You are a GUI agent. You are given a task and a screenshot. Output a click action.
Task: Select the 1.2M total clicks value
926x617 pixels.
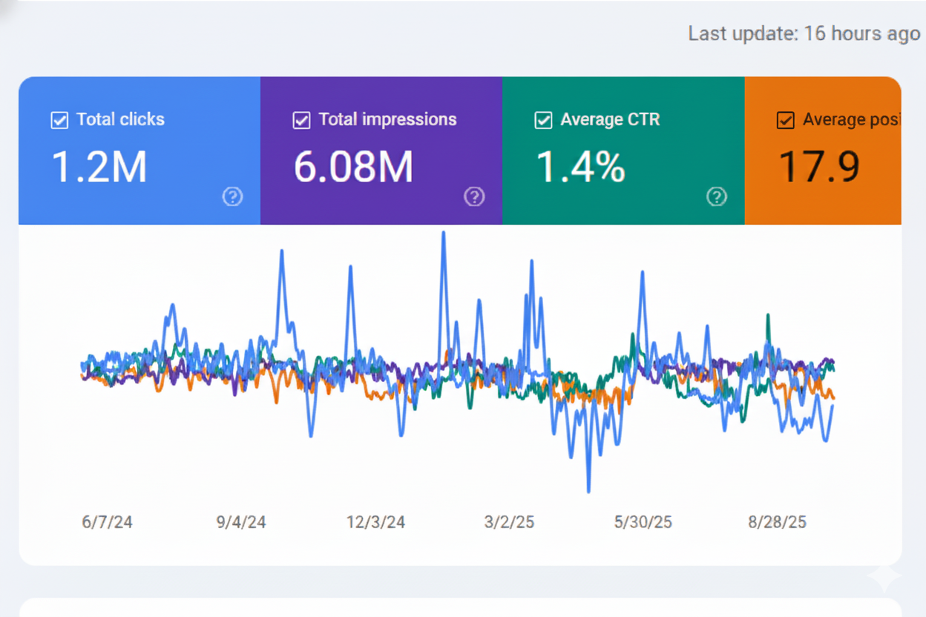click(99, 167)
